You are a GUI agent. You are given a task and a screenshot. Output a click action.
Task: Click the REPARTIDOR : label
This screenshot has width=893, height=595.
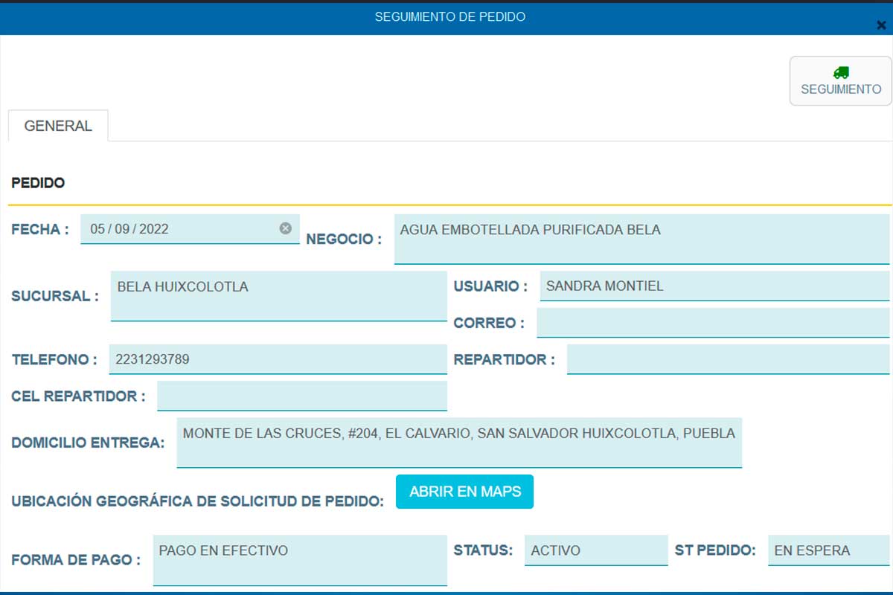(505, 360)
